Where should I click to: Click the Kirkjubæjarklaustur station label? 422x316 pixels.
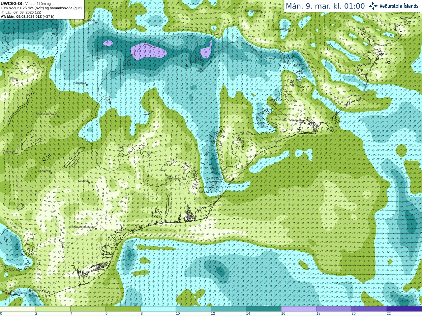(x=83, y=227)
